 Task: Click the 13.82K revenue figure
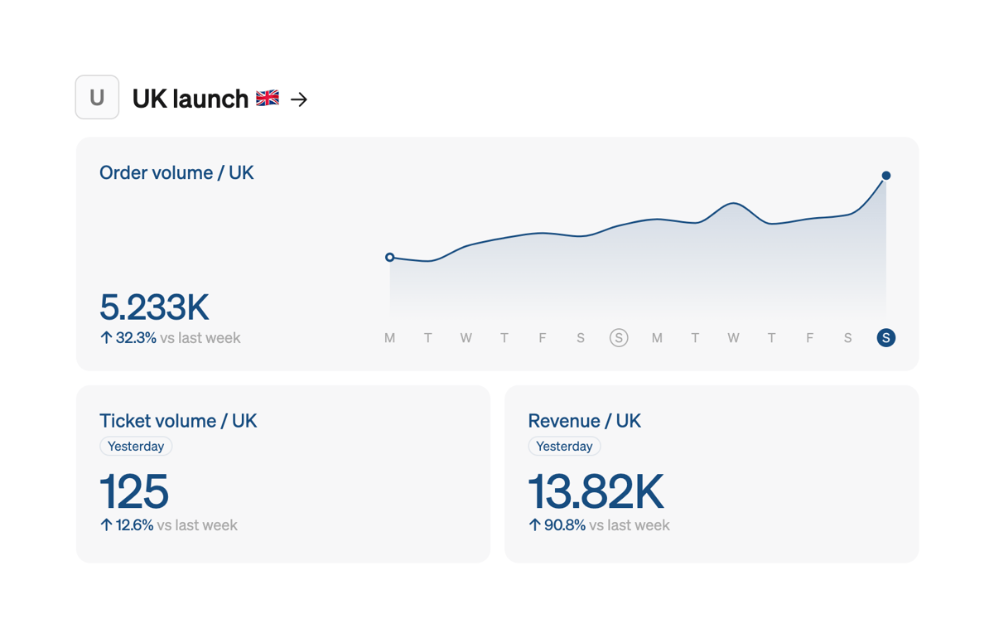pyautogui.click(x=596, y=493)
